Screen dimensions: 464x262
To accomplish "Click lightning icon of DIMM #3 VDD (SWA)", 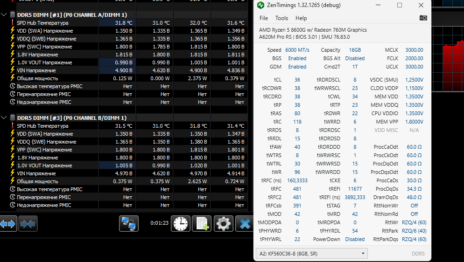I will (13, 134).
